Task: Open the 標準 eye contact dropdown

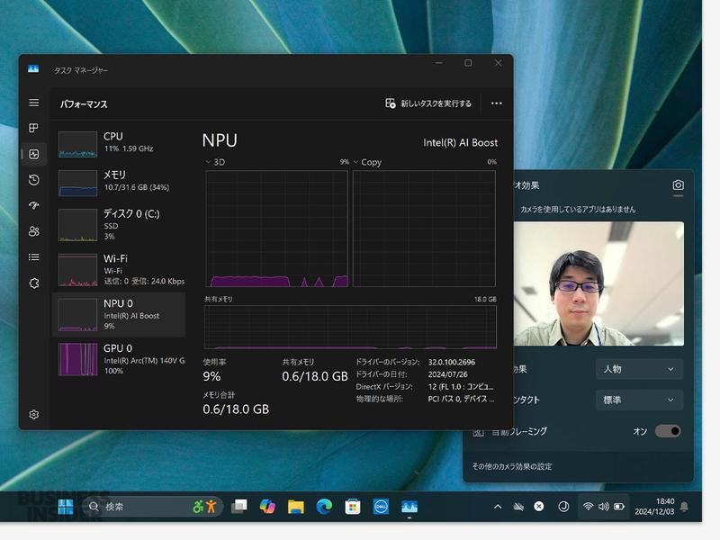Action: [639, 400]
